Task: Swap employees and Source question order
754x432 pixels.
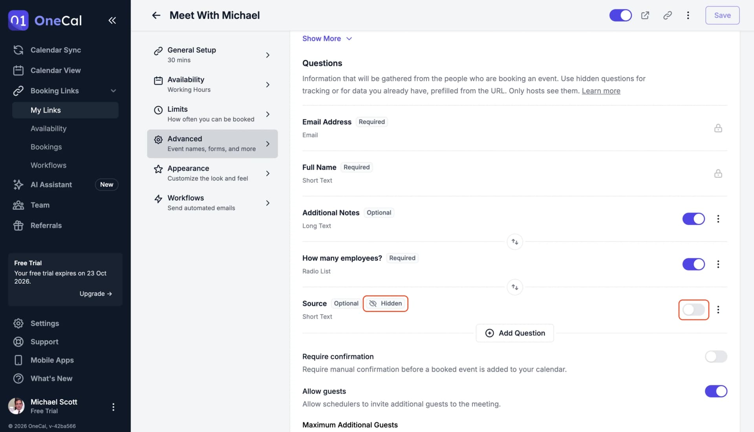Action: pos(515,287)
